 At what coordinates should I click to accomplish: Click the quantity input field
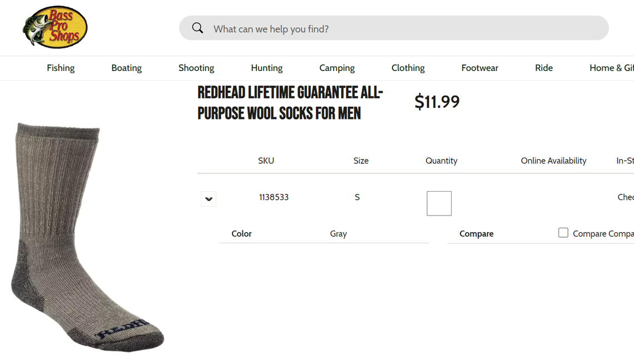click(439, 203)
